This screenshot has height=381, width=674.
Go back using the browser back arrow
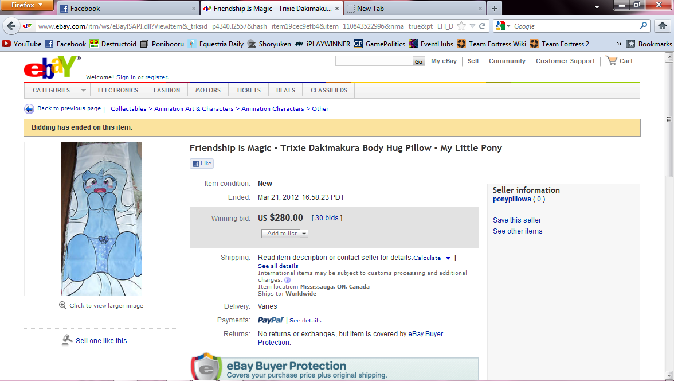[x=11, y=26]
